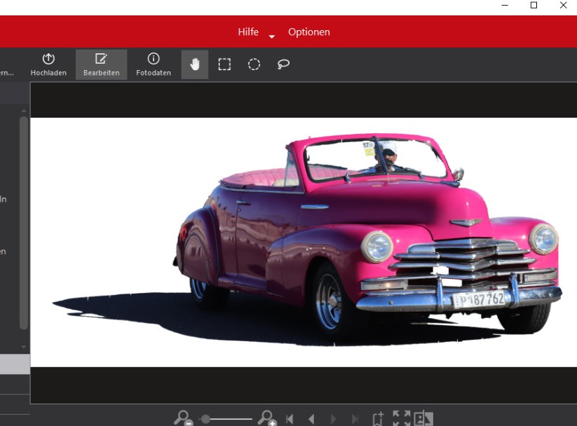
Task: Click the zoom in magnifier icon
Action: point(267,418)
